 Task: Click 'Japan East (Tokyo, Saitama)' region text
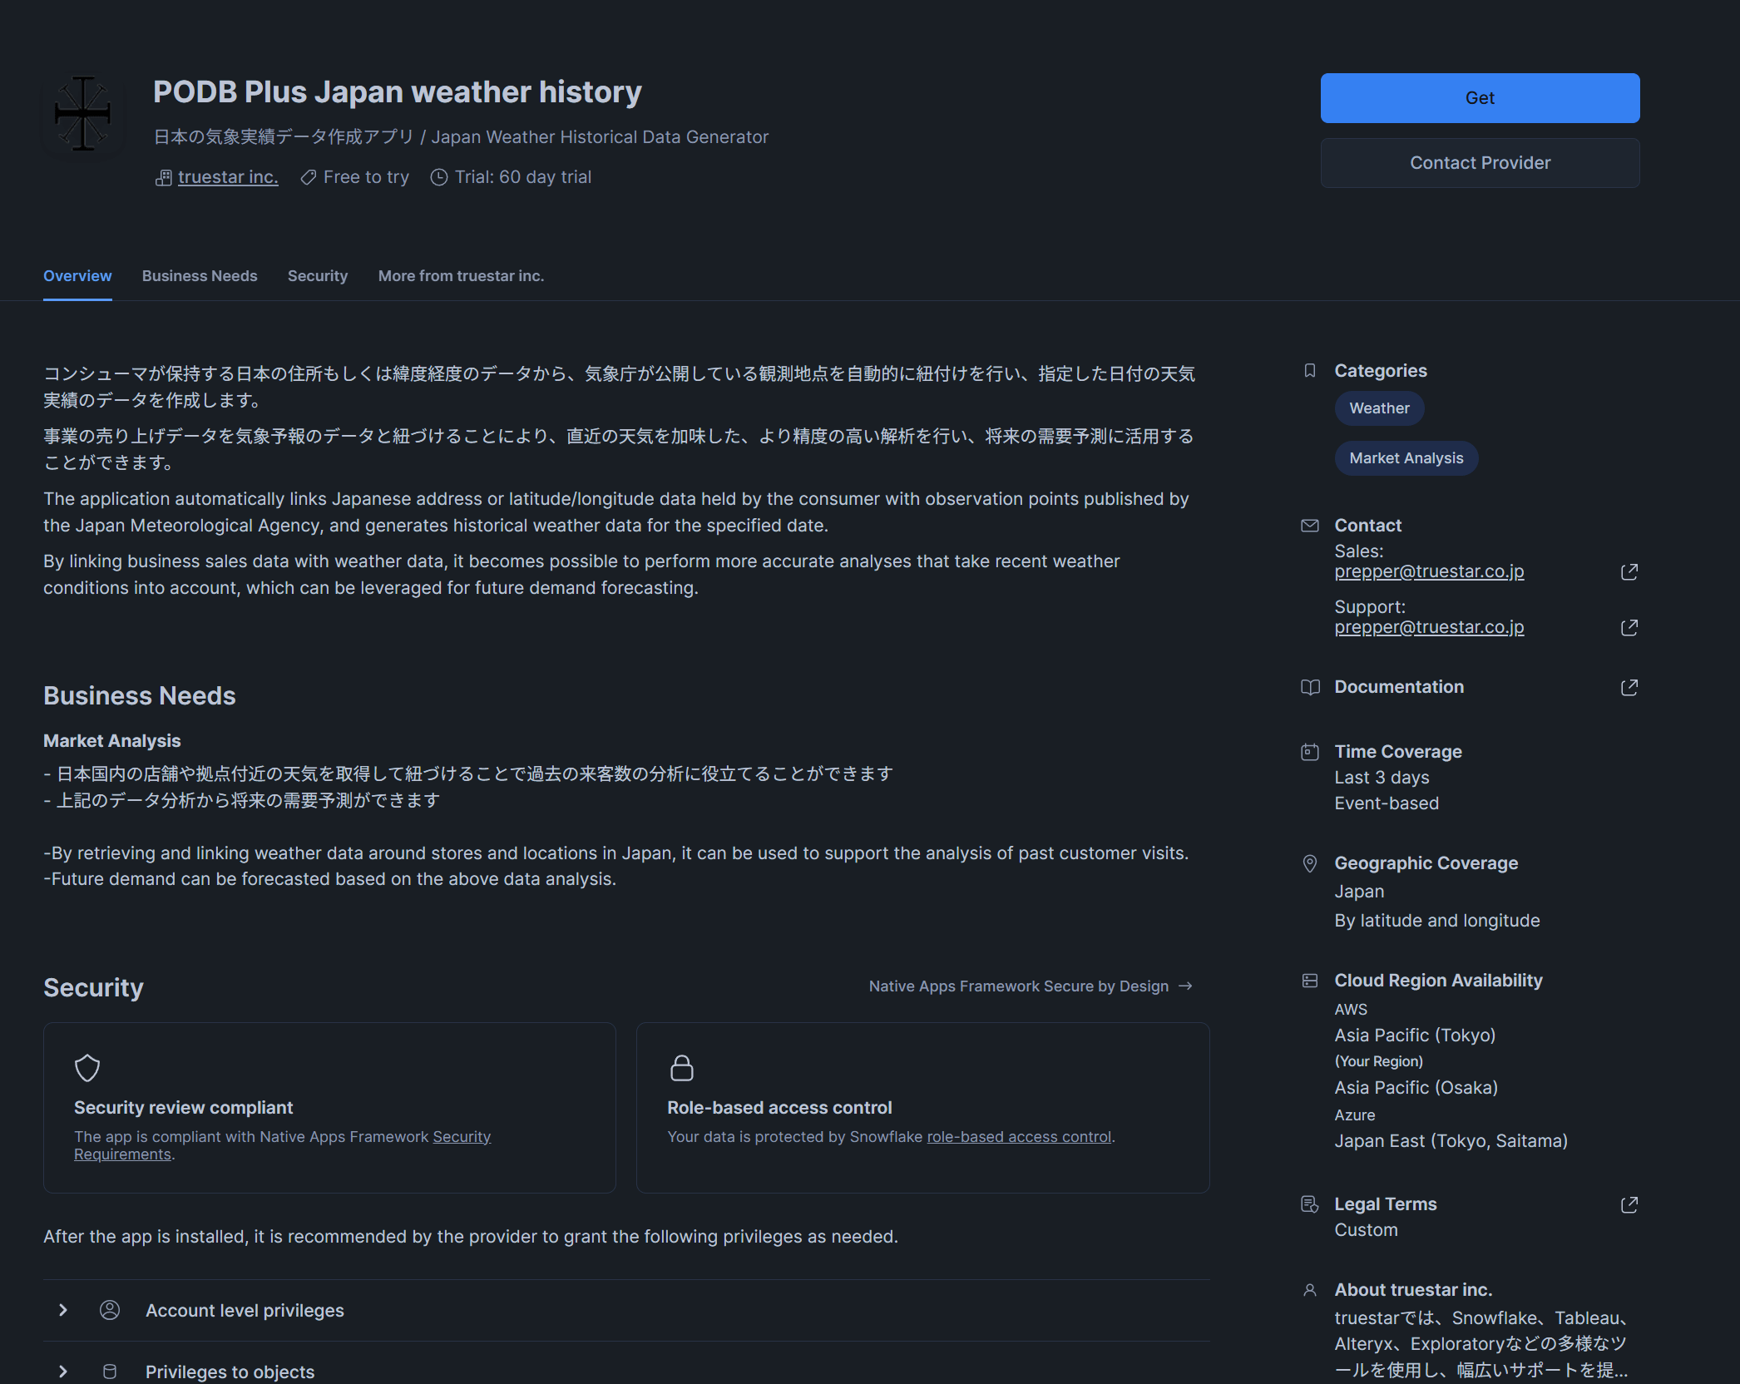(x=1451, y=1141)
